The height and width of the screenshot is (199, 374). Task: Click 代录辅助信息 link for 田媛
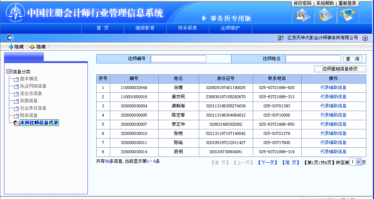[333, 88]
